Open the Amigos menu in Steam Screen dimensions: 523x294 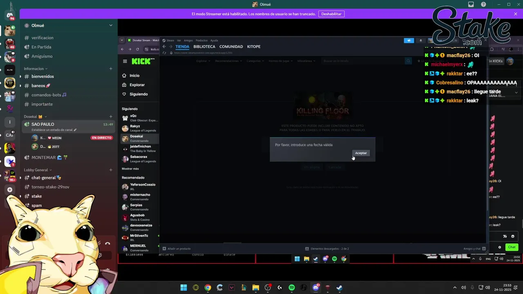pos(188,40)
